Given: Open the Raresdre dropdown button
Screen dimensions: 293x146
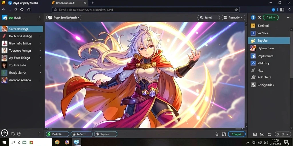Looking at the screenshot, I should (x=233, y=17).
